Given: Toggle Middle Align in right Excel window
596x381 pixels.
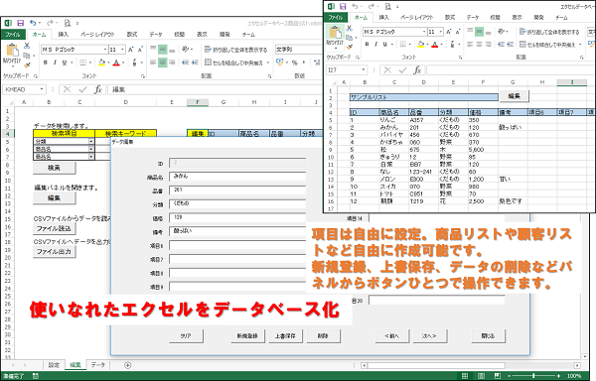Looking at the screenshot, I should 480,32.
